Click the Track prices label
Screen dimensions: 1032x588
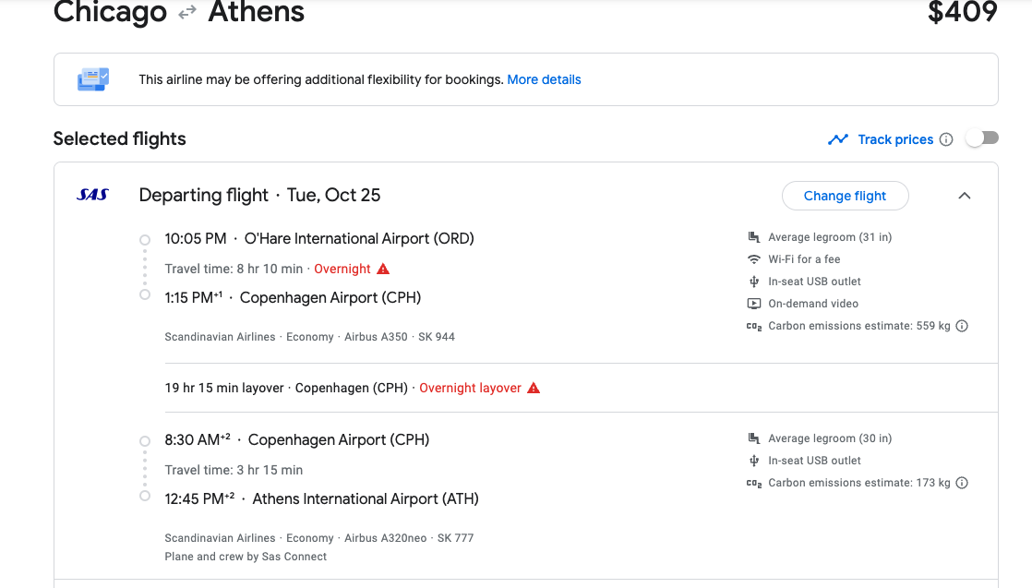[895, 139]
